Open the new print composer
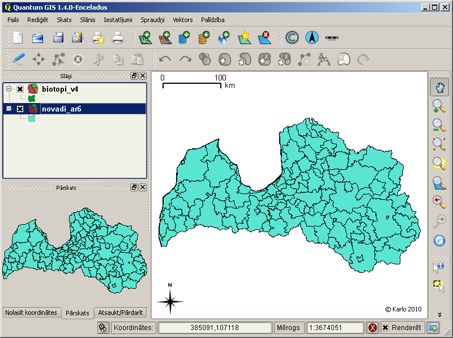 pyautogui.click(x=98, y=38)
